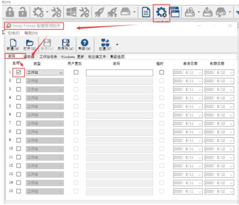Click the gear with up-arrow toolbar icon

(x=38, y=12)
